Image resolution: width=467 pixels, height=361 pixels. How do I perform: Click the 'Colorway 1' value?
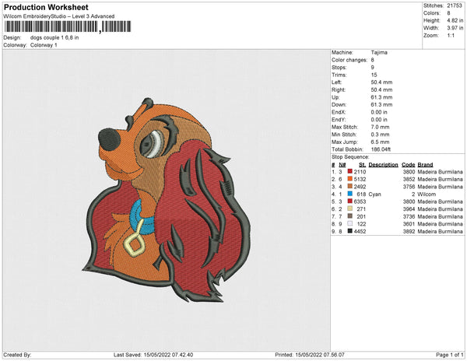tap(44, 45)
